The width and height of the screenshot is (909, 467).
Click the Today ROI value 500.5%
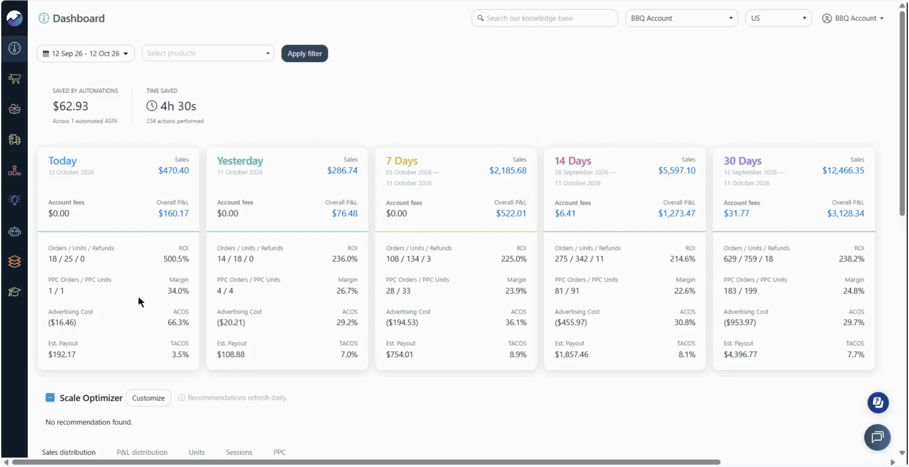[176, 259]
